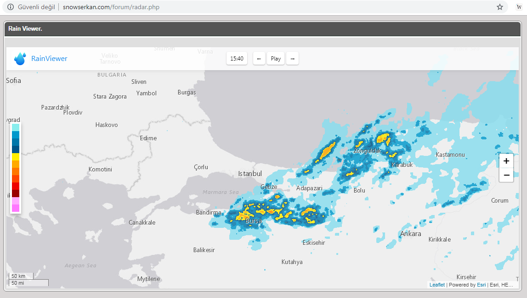This screenshot has height=298, width=527.
Task: Click the Karabuk label on map
Action: pyautogui.click(x=402, y=165)
